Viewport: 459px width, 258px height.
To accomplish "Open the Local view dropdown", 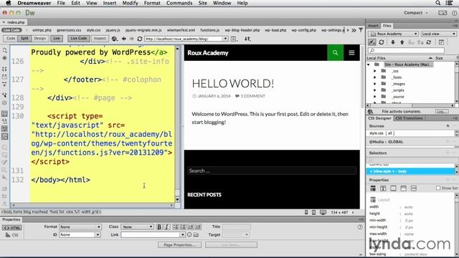I will tap(438, 34).
